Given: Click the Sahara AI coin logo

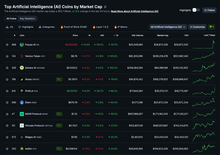Looking at the screenshot, I should click(22, 68).
